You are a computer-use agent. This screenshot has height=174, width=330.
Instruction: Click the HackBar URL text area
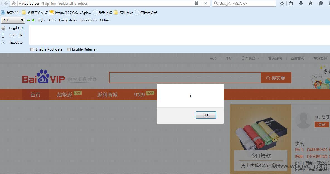[x=179, y=35]
